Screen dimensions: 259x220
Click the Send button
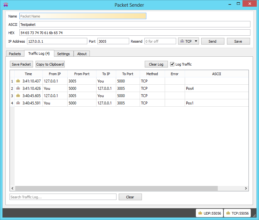(213, 41)
